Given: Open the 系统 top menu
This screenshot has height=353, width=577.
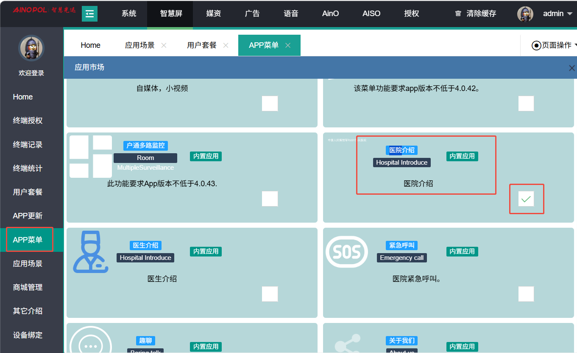Looking at the screenshot, I should click(x=129, y=14).
